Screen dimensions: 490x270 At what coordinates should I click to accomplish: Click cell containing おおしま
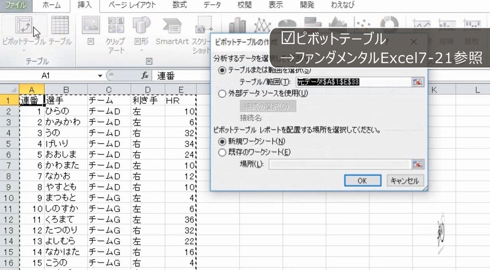click(x=66, y=155)
